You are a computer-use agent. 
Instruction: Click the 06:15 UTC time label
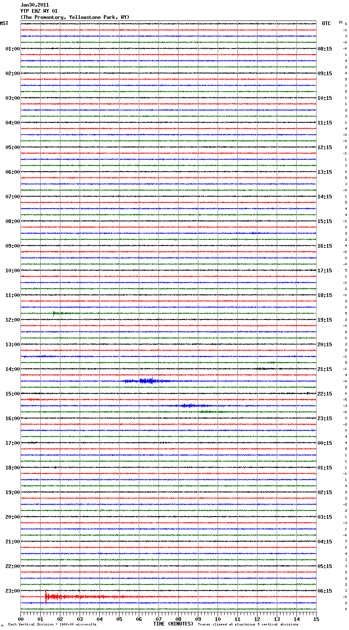[325, 591]
